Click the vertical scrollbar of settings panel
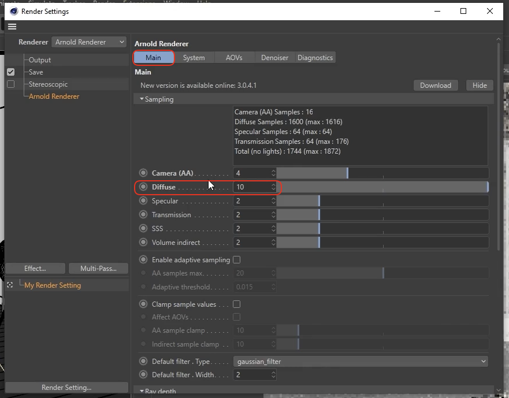This screenshot has width=509, height=398. pyautogui.click(x=499, y=146)
